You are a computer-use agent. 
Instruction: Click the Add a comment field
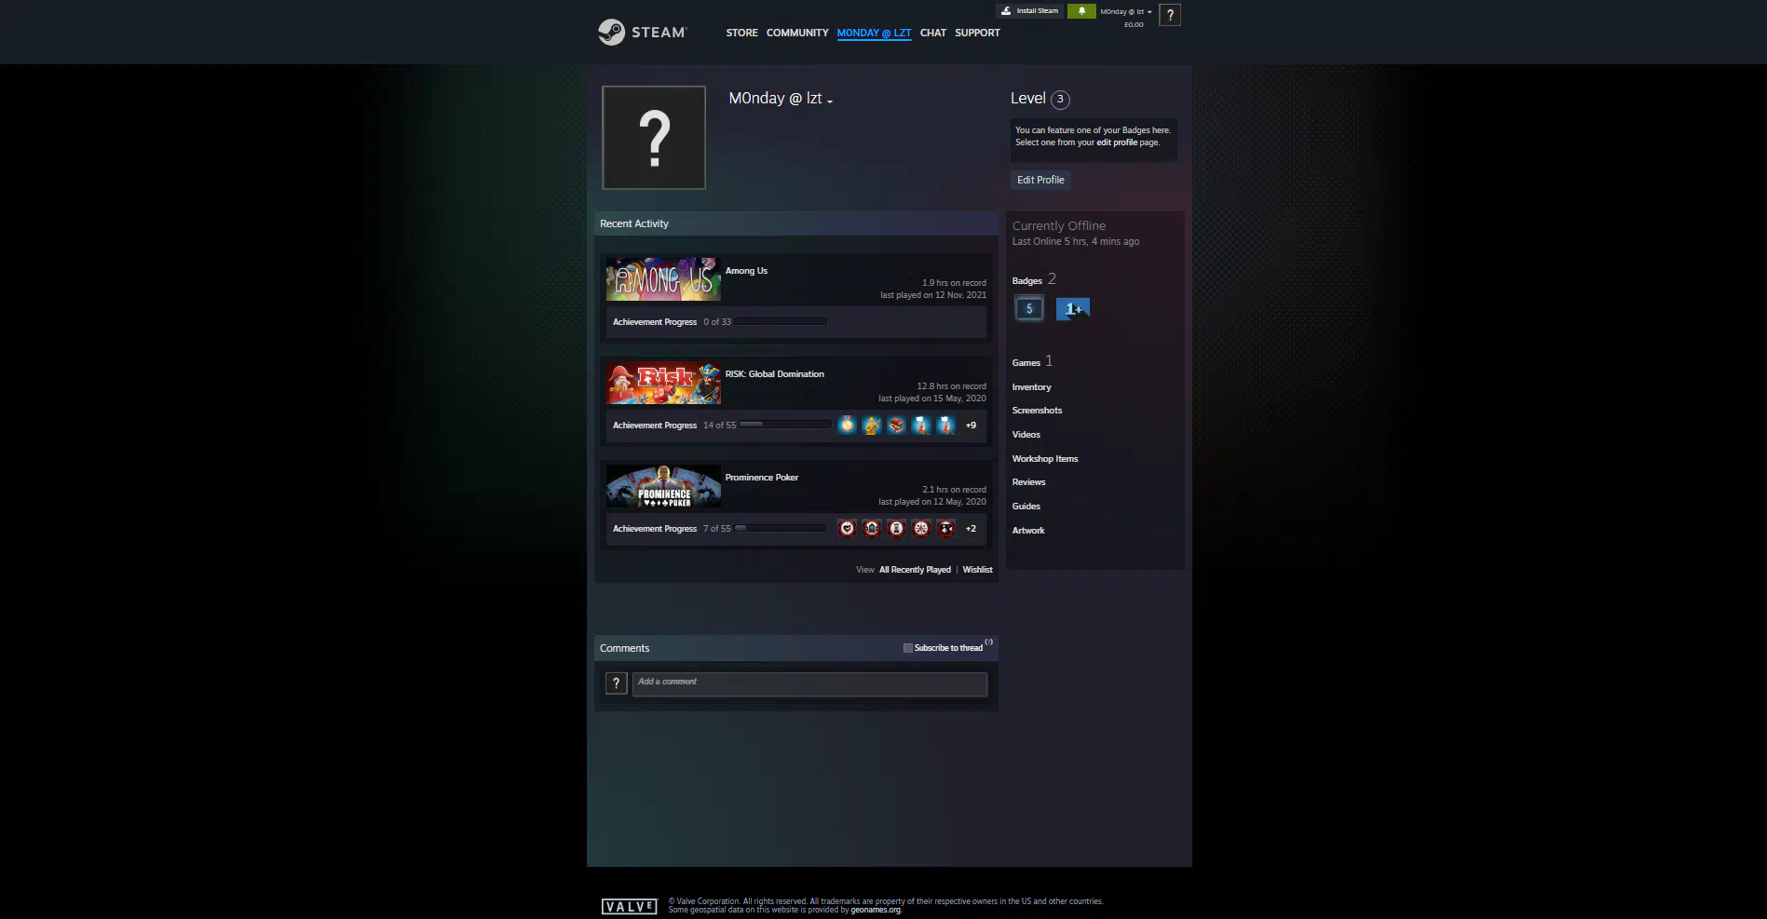click(x=809, y=684)
